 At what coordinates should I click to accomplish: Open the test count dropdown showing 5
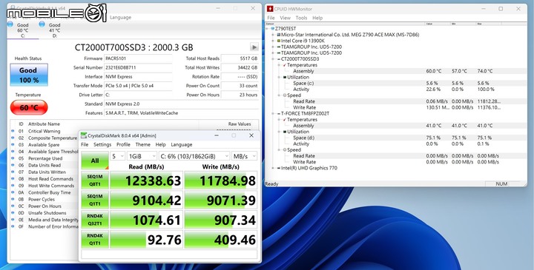click(x=117, y=156)
